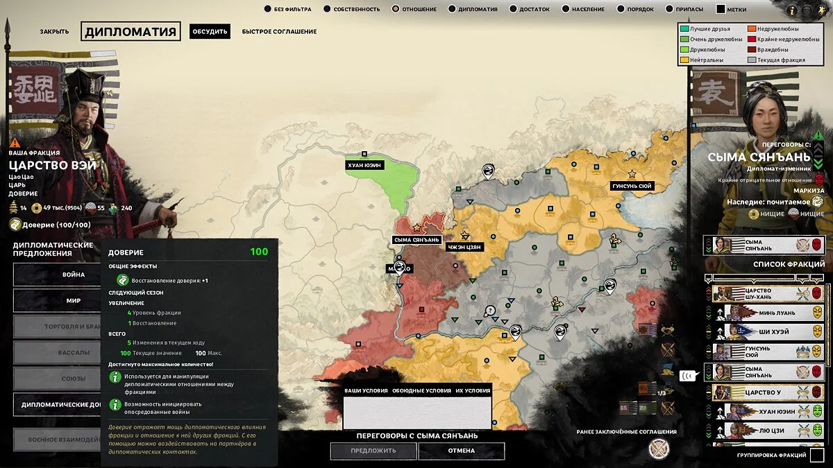Toggle the Метки map labels checkbox

tap(721, 10)
